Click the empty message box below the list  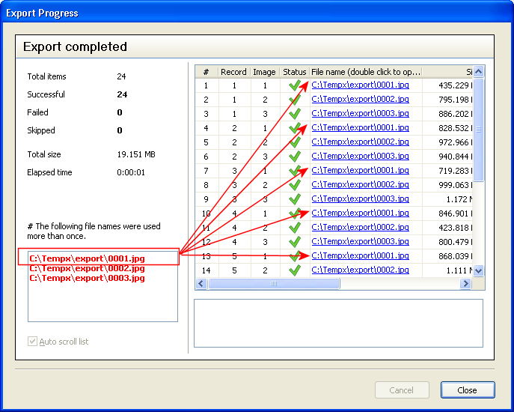(338, 323)
